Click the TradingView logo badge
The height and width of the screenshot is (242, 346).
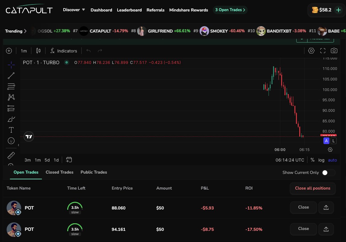pyautogui.click(x=29, y=137)
